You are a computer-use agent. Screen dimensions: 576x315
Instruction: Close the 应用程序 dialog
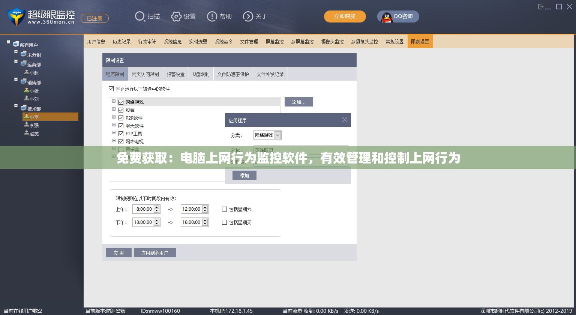pyautogui.click(x=345, y=120)
